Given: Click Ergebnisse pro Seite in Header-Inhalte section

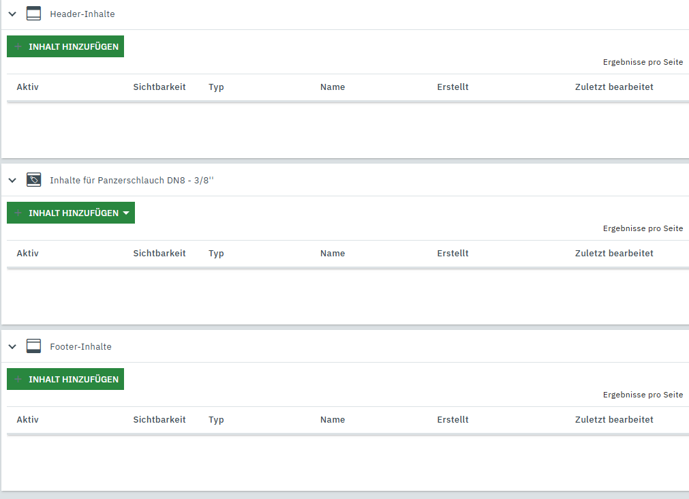Looking at the screenshot, I should coord(642,62).
